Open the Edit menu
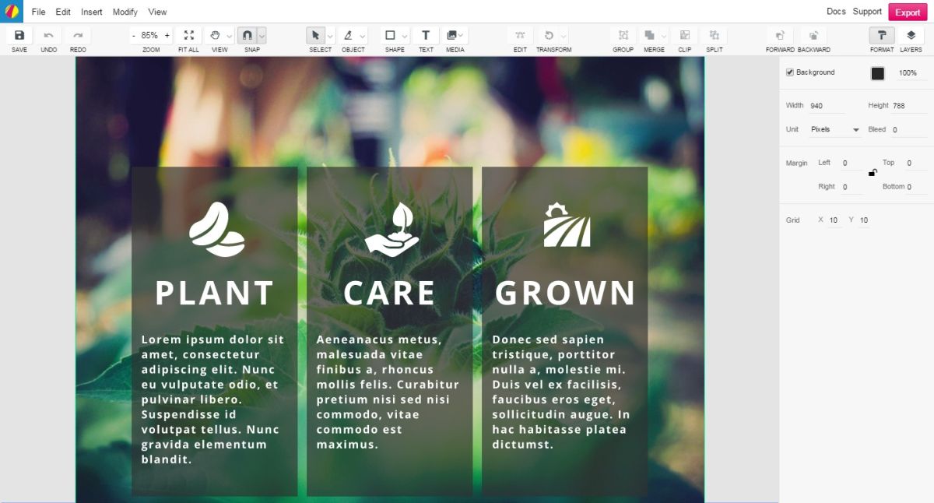 click(63, 12)
